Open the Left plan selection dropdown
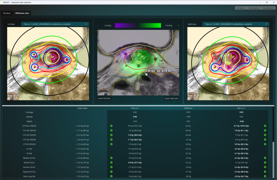 coord(55,24)
